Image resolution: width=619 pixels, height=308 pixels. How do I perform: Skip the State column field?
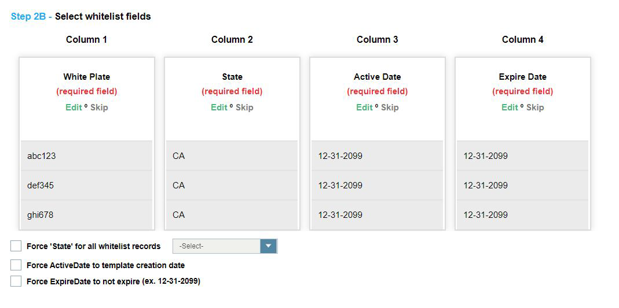(244, 107)
